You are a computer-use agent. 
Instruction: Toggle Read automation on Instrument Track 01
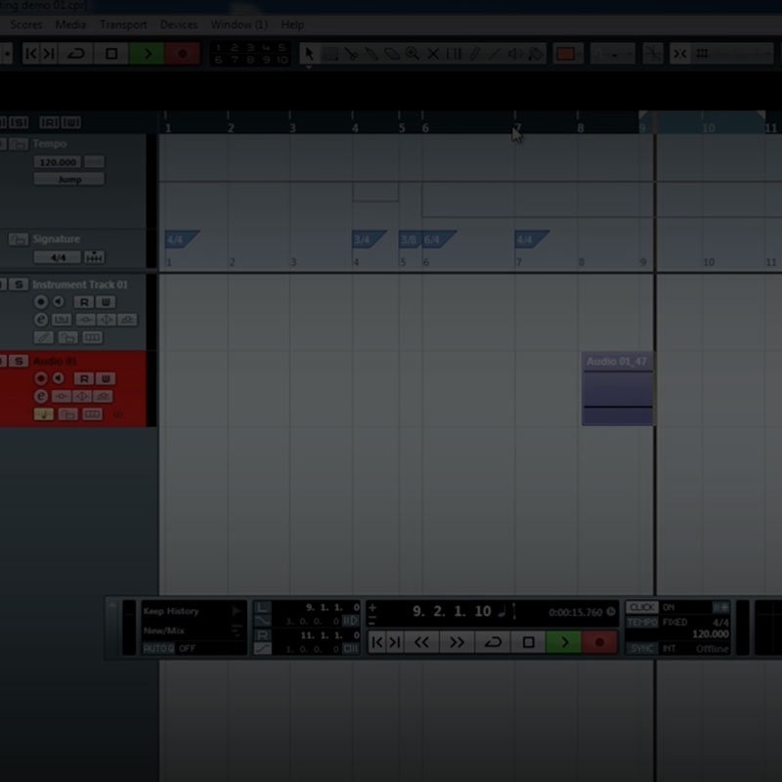tap(84, 302)
